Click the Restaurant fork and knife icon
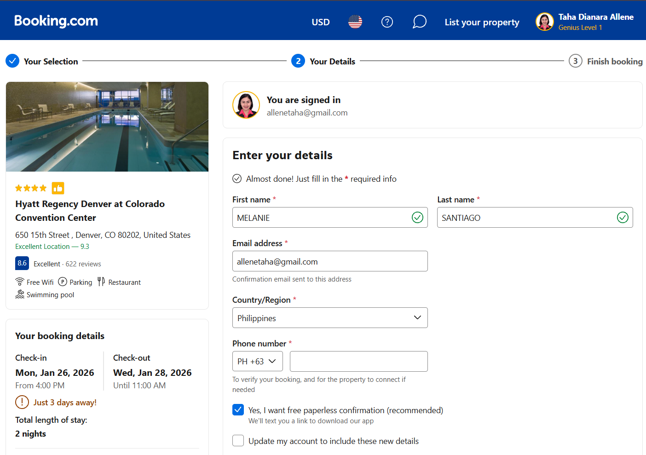Image resolution: width=646 pixels, height=455 pixels. [101, 282]
